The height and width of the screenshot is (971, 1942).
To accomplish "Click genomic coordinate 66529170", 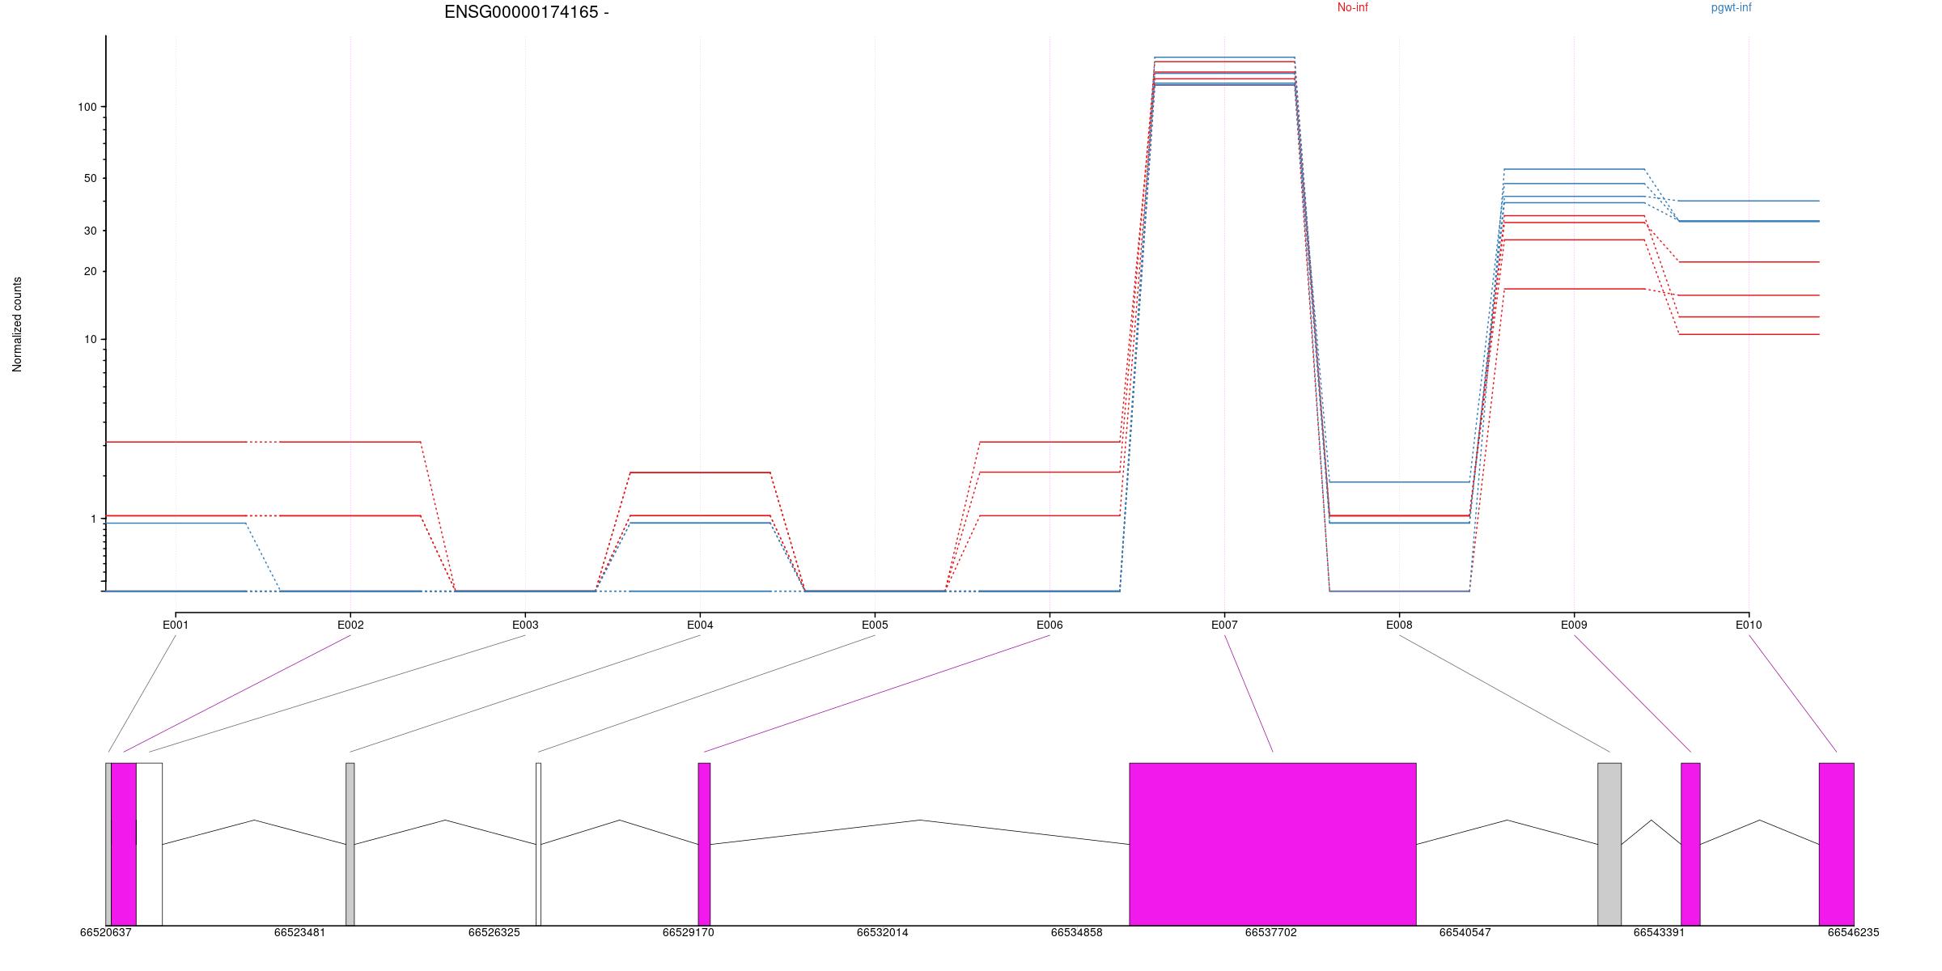I will tap(688, 932).
